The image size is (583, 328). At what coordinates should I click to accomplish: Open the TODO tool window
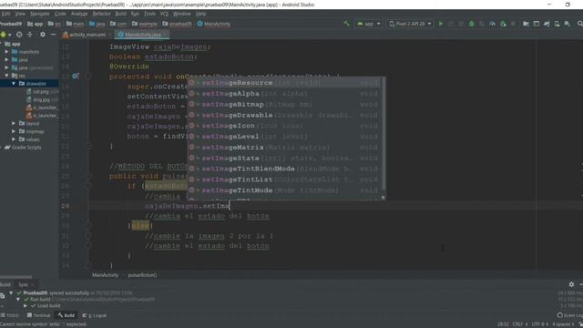click(10, 315)
